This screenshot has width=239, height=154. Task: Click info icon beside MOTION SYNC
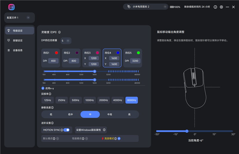click(x=62, y=130)
